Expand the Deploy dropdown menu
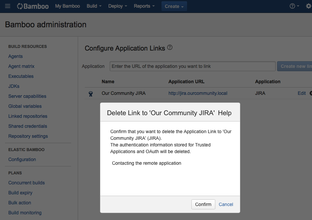Viewport: 312px width, 220px height. click(x=118, y=6)
